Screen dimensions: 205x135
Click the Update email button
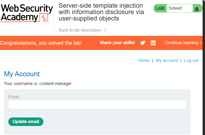pos(26,121)
